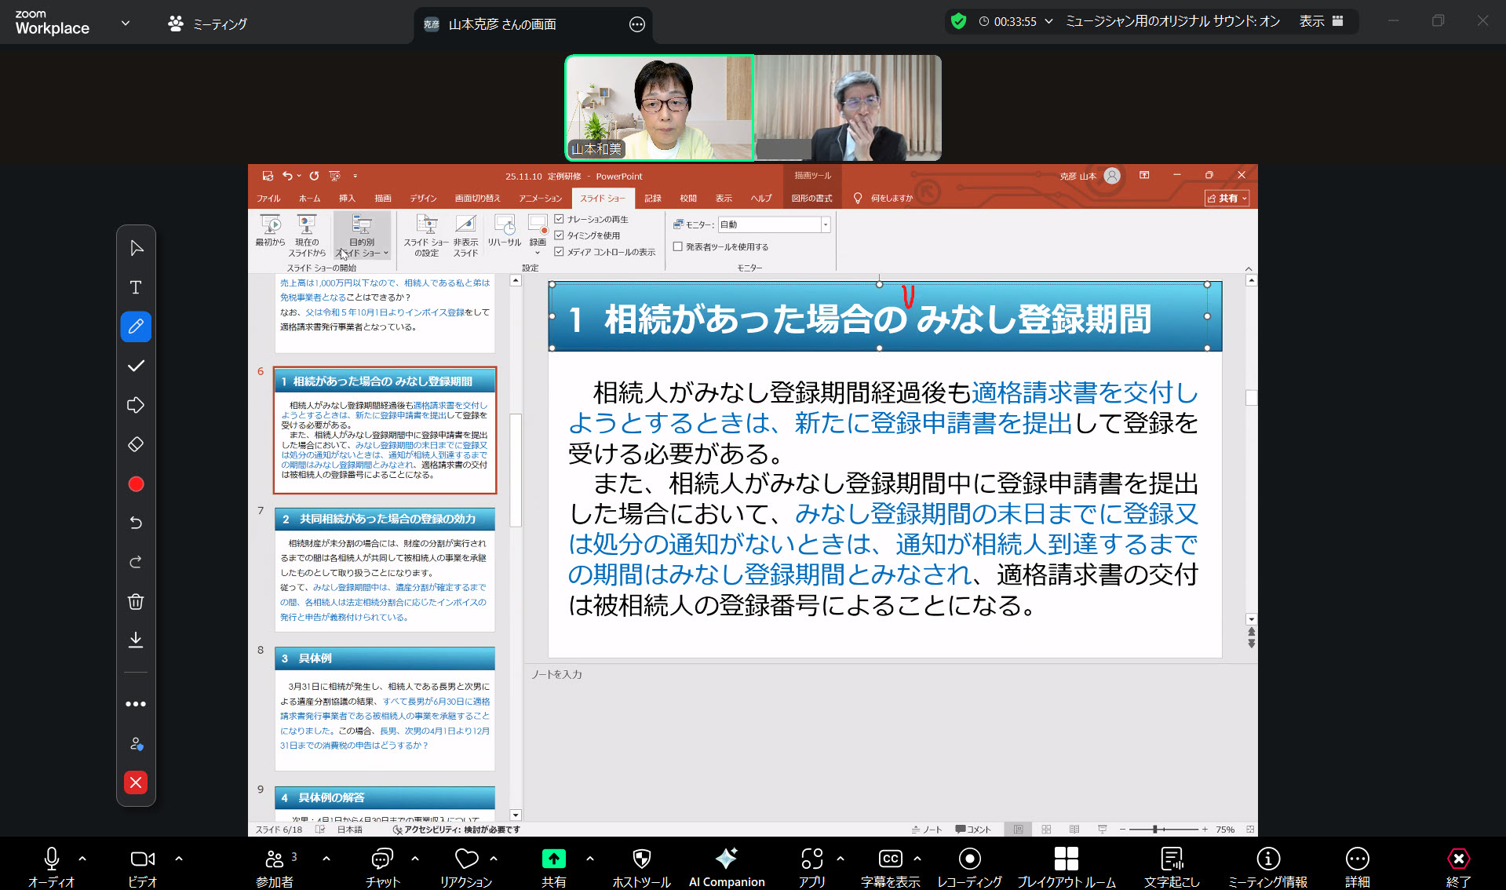Select the arrow stamp annotation tool
Viewport: 1506px width, 890px height.
click(x=136, y=405)
